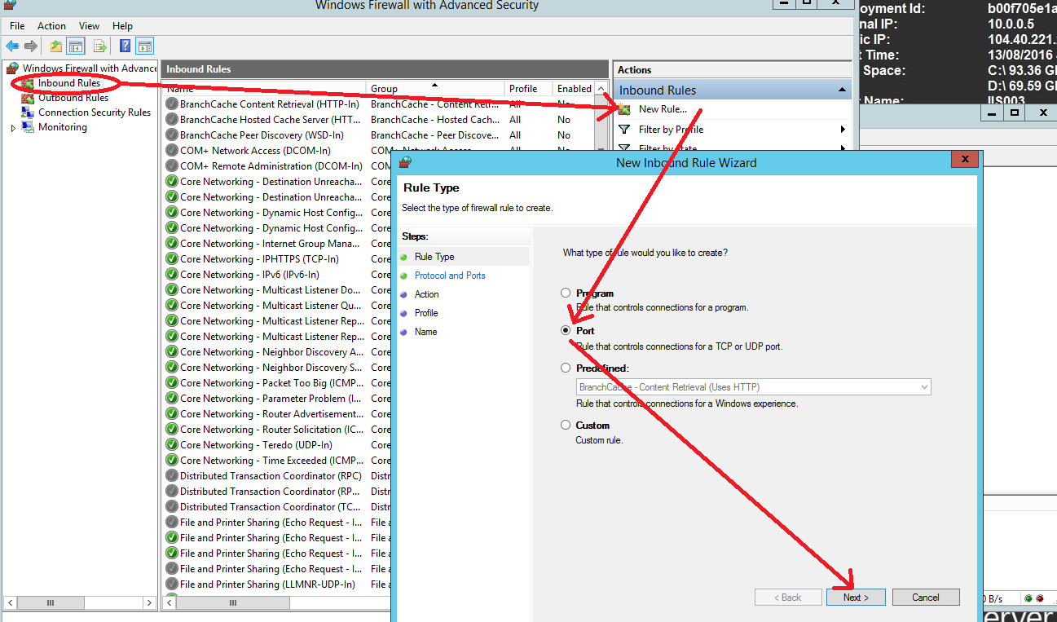1057x622 pixels.
Task: Click the Outbound Rules tree icon
Action: [29, 98]
